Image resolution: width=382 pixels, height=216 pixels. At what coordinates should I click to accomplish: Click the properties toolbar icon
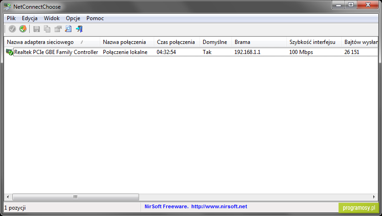[58, 29]
